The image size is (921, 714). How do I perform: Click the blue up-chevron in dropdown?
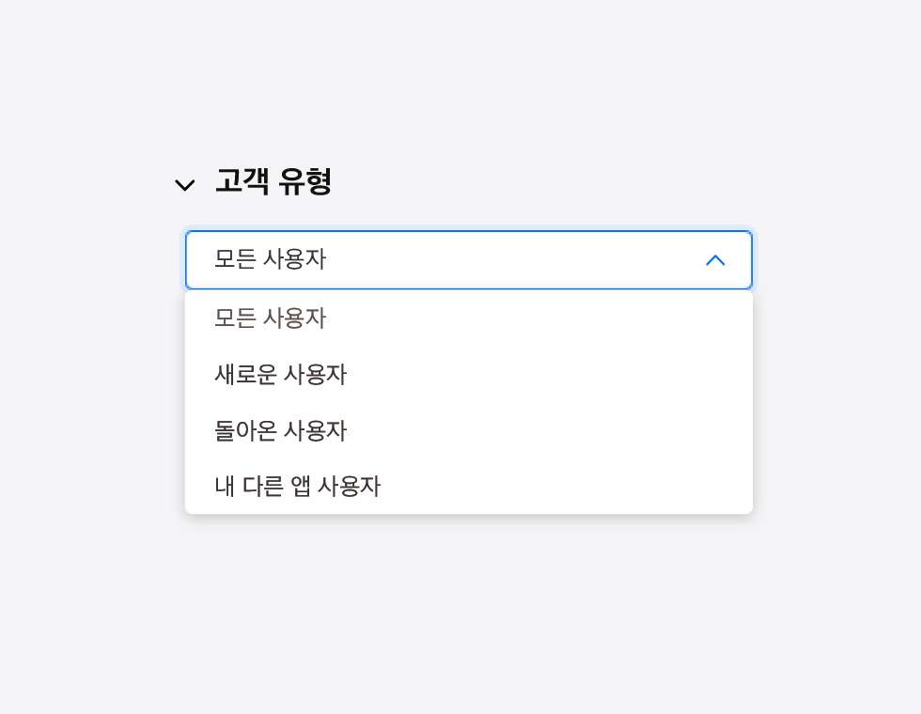pos(715,260)
